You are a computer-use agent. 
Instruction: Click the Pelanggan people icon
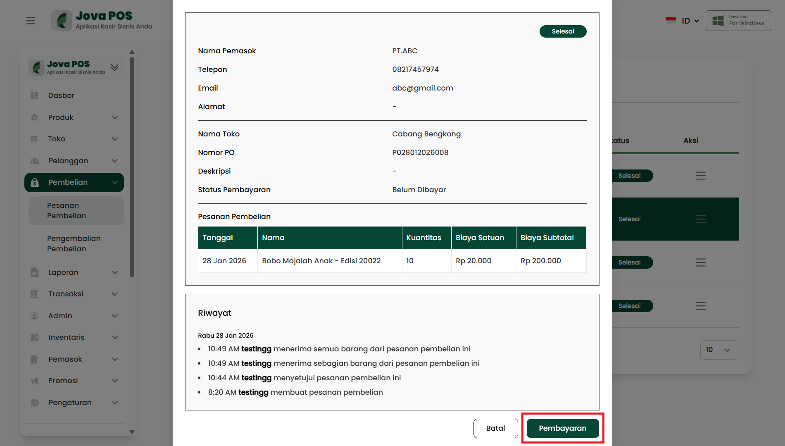tap(34, 161)
